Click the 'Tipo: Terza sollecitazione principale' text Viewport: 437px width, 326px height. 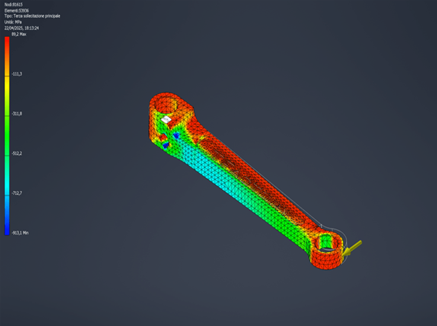[32, 16]
